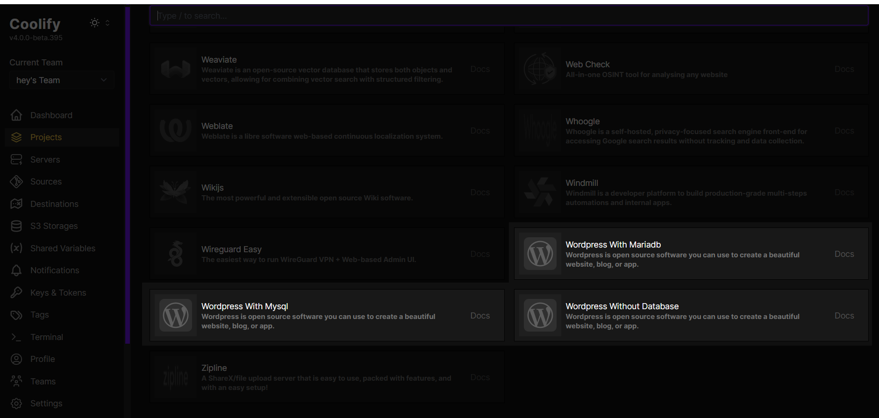The height and width of the screenshot is (418, 879).
Task: Click the WordPress logo for Wordpress Without Database
Action: pos(540,315)
